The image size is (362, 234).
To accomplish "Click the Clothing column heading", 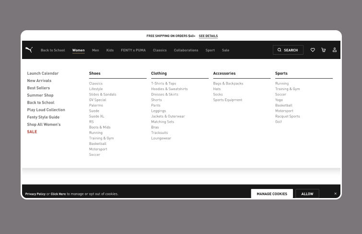I will click(159, 73).
